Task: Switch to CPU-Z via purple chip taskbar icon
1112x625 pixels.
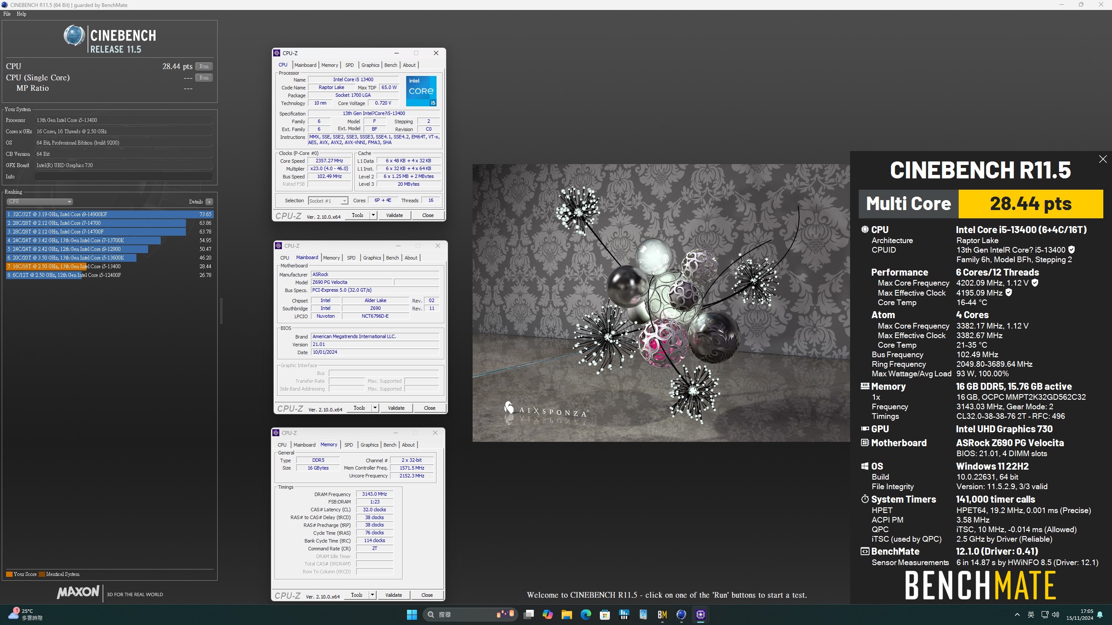Action: coord(700,614)
